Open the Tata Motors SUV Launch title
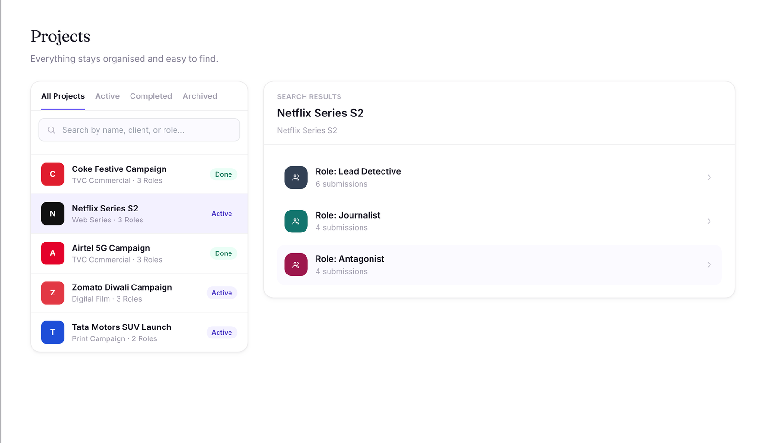This screenshot has height=443, width=765. (121, 327)
